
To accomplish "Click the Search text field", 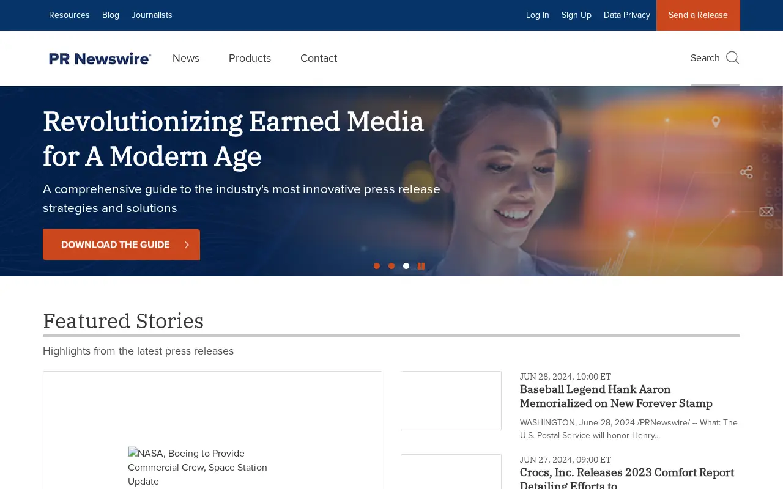I will 705,58.
